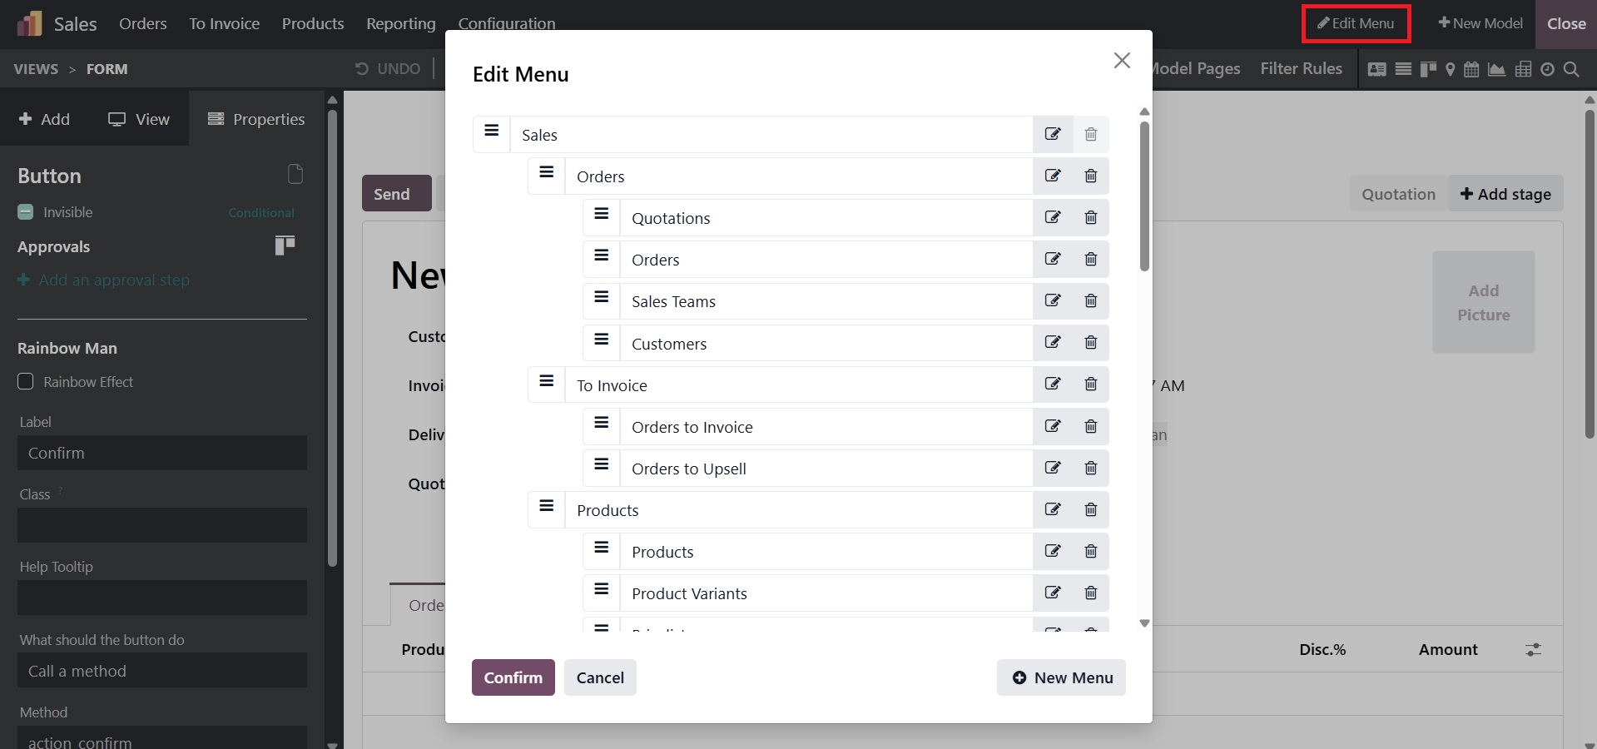Viewport: 1597px width, 749px height.
Task: Delete the Product Variants menu item
Action: (1090, 593)
